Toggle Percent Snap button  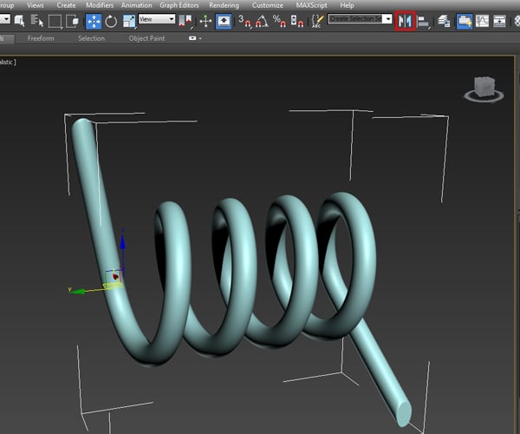(x=278, y=21)
